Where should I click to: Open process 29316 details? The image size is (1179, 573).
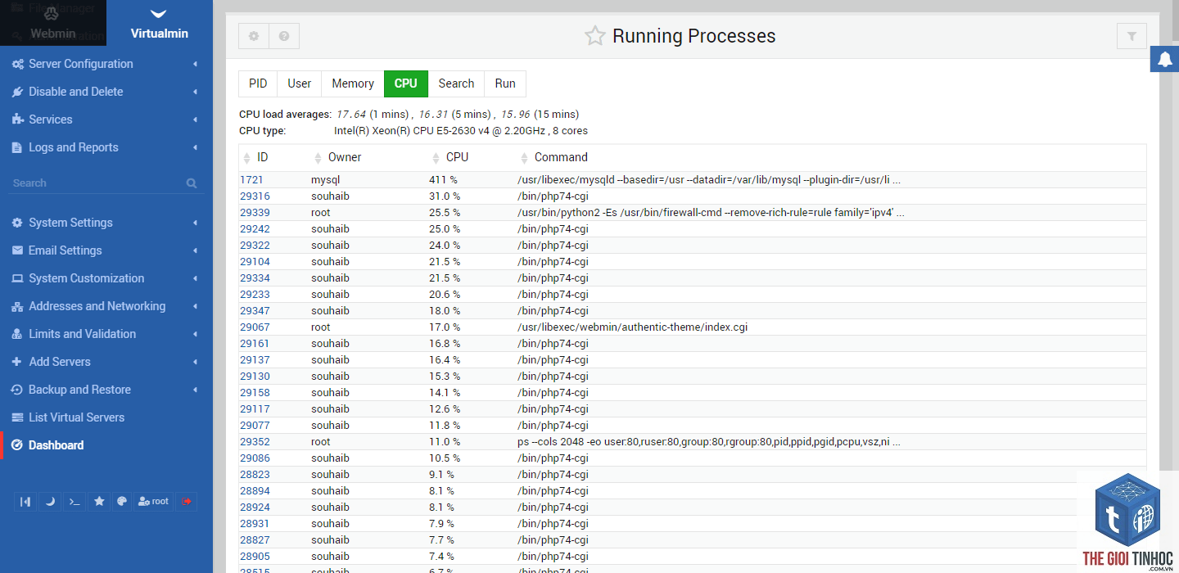point(255,196)
